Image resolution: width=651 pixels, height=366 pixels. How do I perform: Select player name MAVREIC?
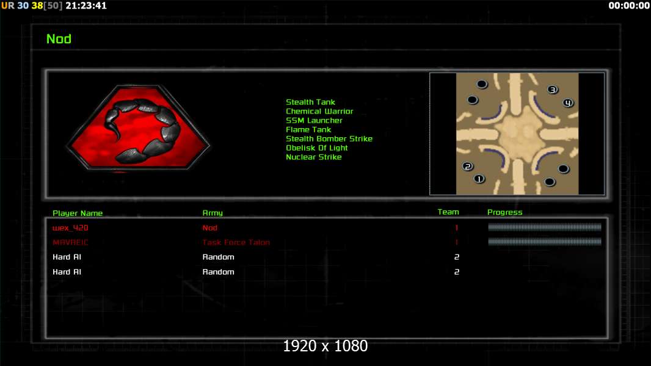(x=70, y=243)
